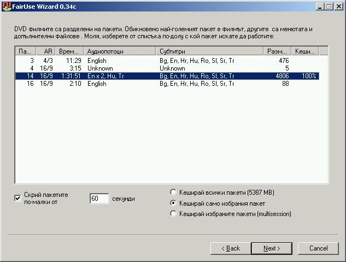Go to the Next wizard step
This screenshot has width=346, height=262.
tap(272, 248)
